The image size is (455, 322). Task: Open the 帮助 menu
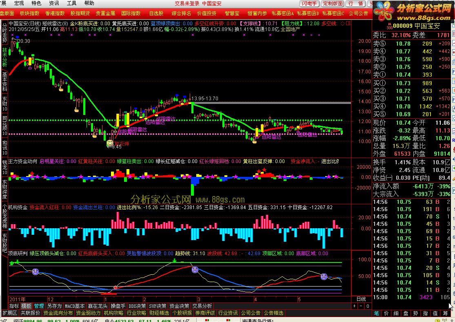coord(89,3)
